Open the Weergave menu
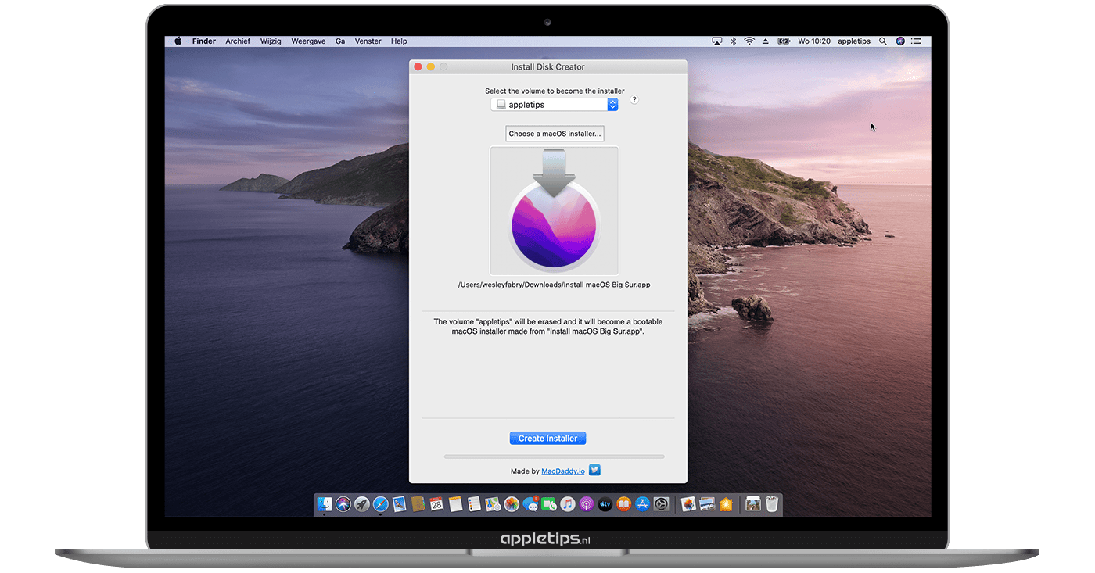This screenshot has height=573, width=1095. click(308, 41)
